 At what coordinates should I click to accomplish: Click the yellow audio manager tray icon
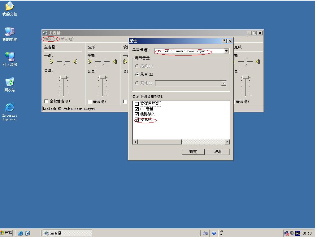pos(297,233)
